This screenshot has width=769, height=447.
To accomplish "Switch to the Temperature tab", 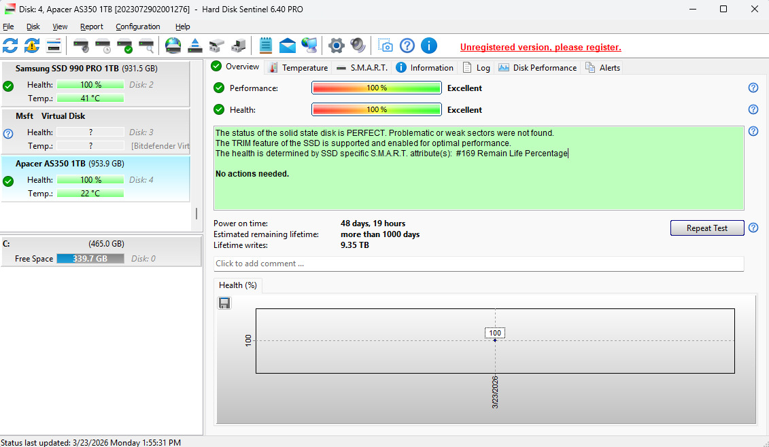I will pyautogui.click(x=298, y=68).
